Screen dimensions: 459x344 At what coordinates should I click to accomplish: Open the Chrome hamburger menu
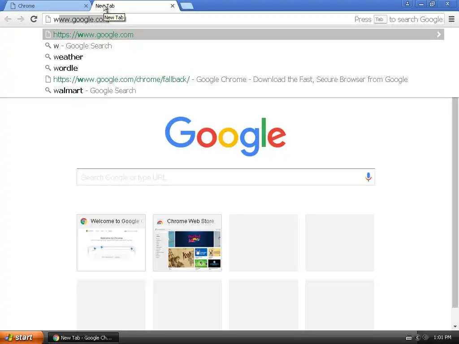click(452, 19)
